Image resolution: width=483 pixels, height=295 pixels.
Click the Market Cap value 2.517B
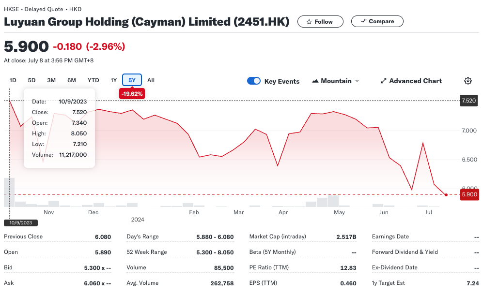(346, 237)
